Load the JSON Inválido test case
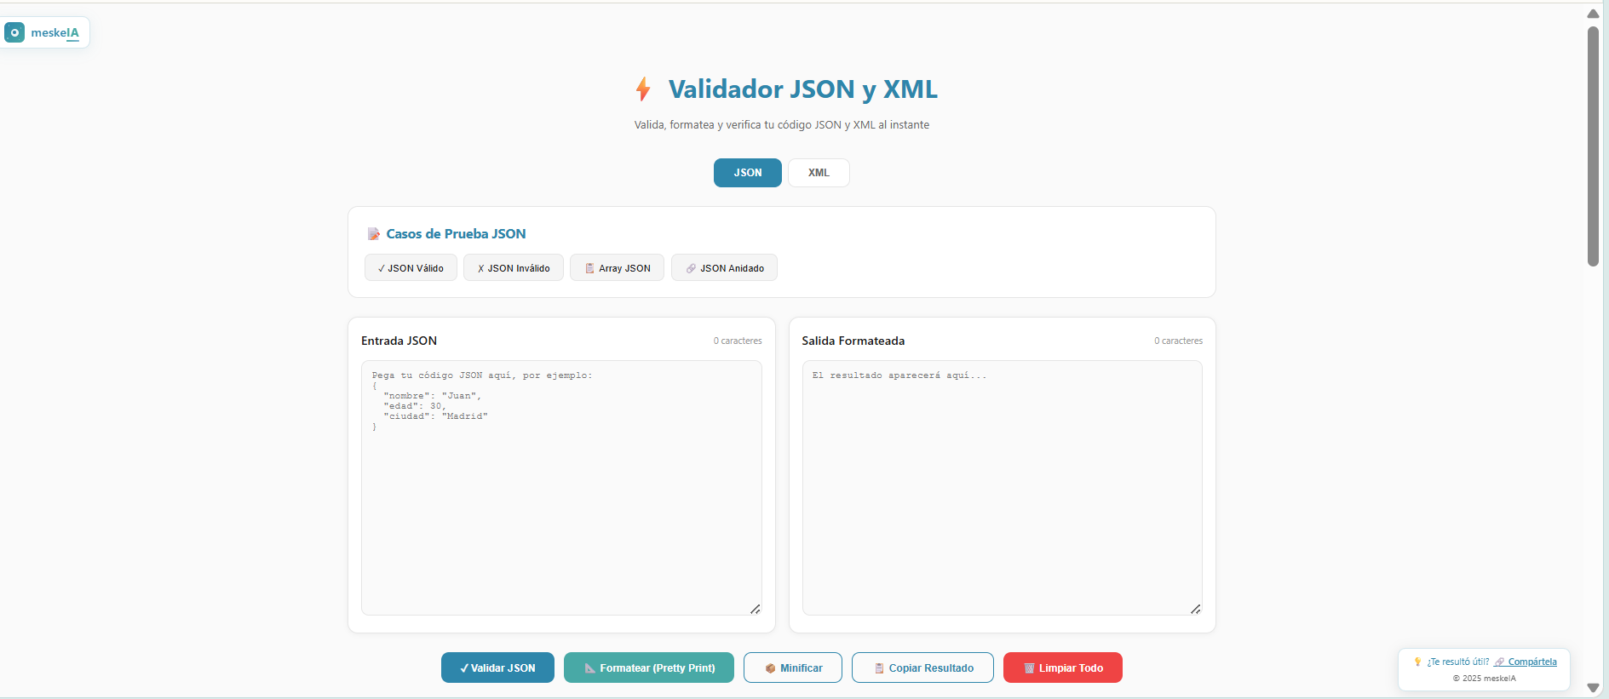The width and height of the screenshot is (1609, 699). [514, 268]
